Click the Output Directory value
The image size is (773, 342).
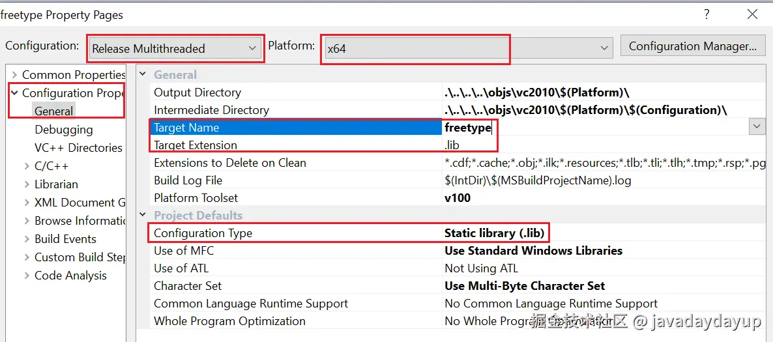pos(536,93)
